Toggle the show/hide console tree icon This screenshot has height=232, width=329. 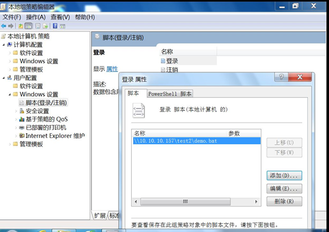point(29,26)
